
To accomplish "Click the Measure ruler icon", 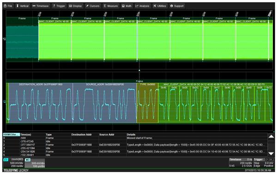I will [105, 6].
